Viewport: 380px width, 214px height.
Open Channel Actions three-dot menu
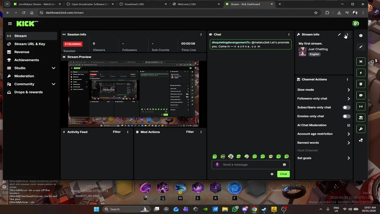tap(347, 79)
